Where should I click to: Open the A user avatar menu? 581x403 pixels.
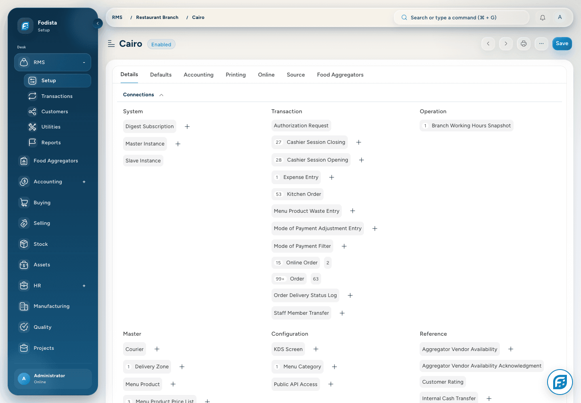[x=560, y=17]
